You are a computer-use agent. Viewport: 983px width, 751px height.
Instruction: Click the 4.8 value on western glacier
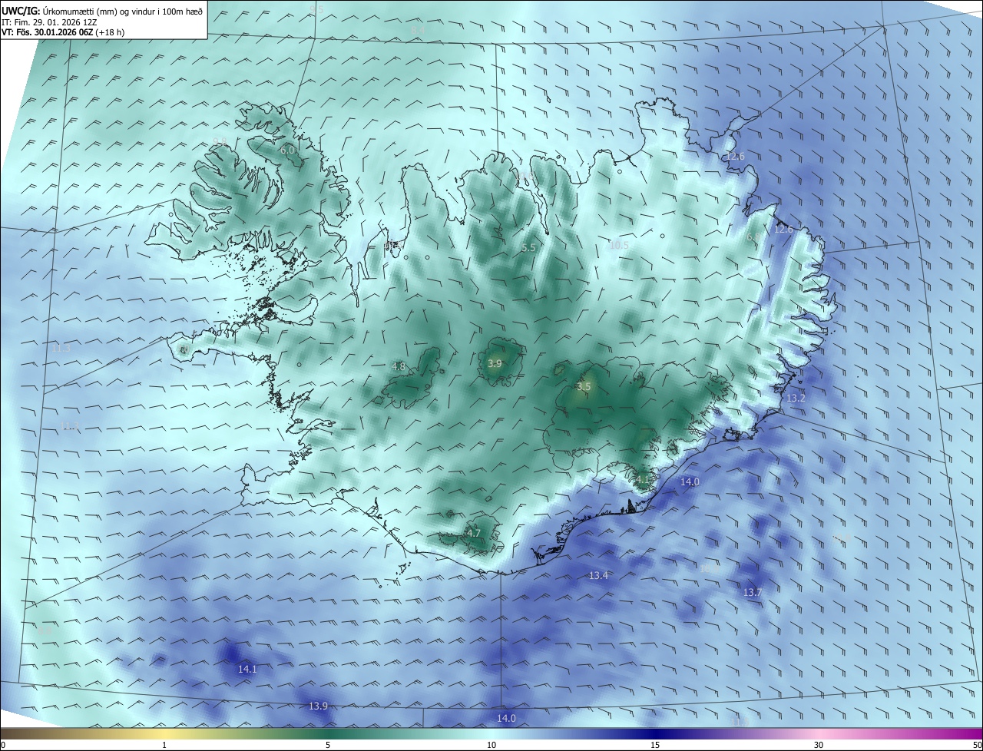(399, 367)
